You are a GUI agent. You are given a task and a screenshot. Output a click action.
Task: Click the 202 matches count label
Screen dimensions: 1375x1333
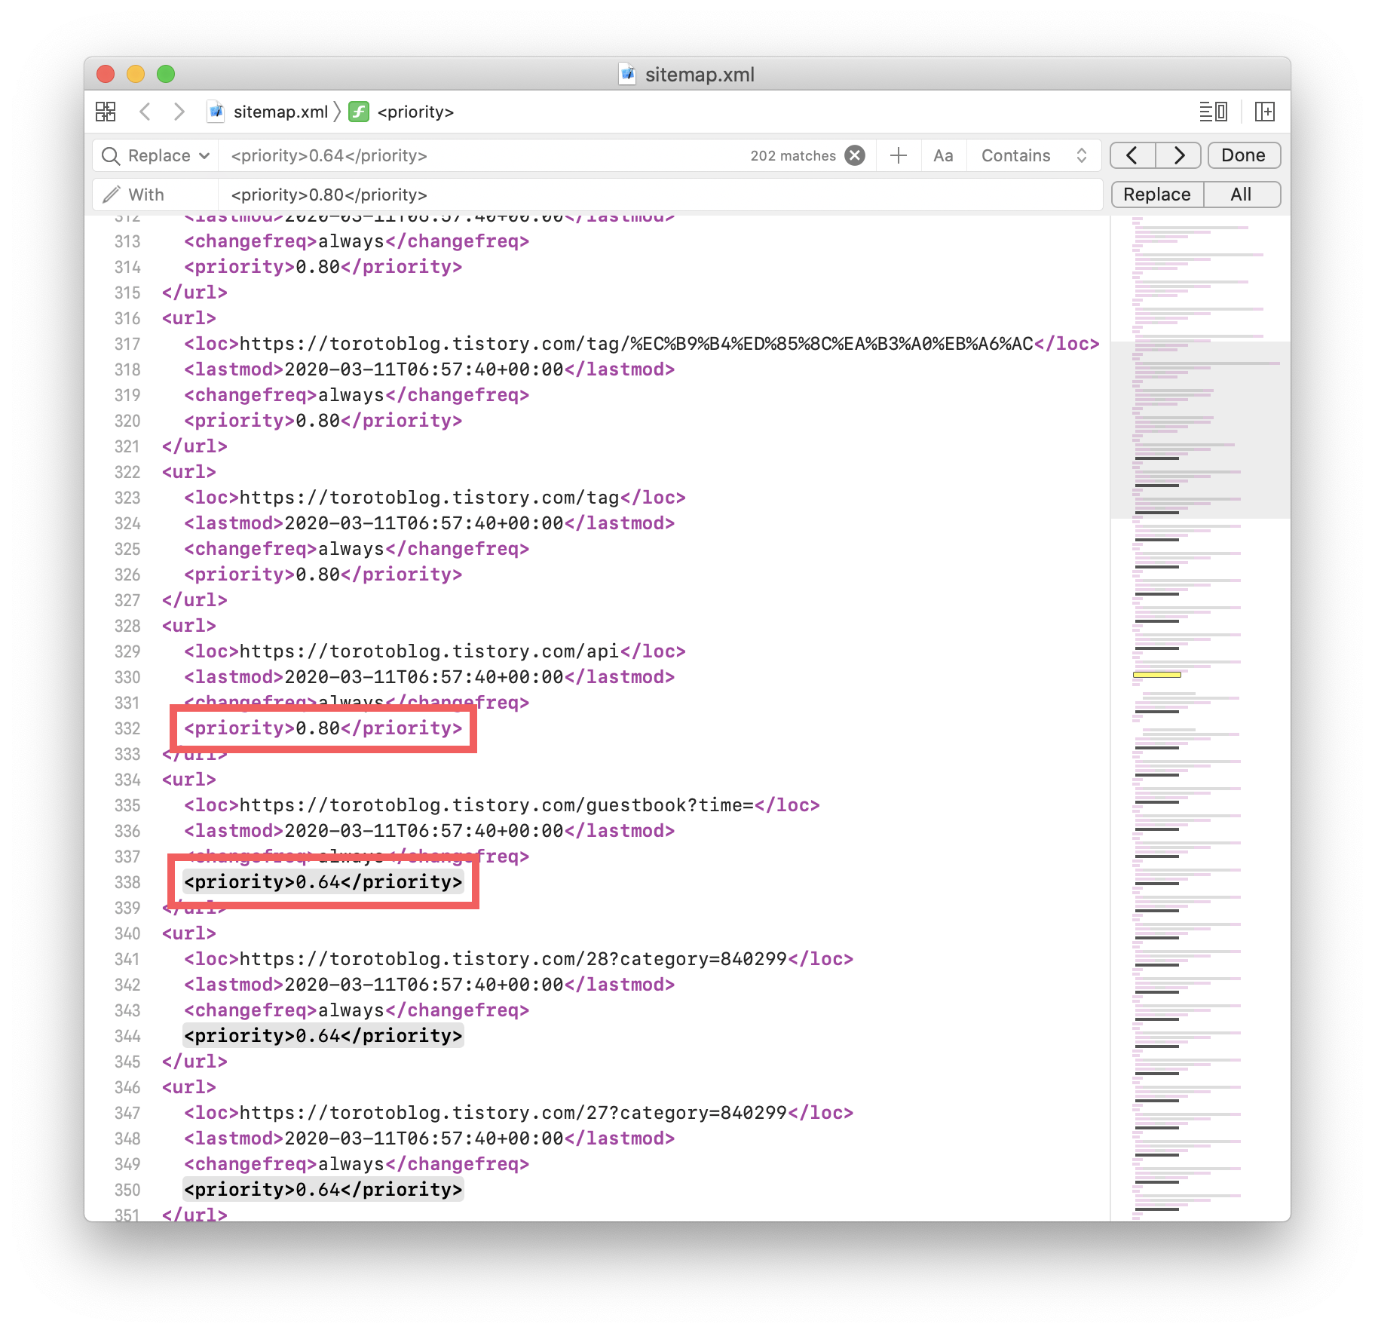tap(793, 155)
